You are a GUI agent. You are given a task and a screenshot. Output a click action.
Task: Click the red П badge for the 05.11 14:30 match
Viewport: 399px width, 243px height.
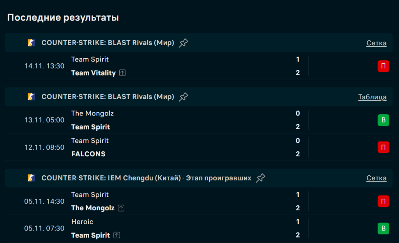coord(383,201)
